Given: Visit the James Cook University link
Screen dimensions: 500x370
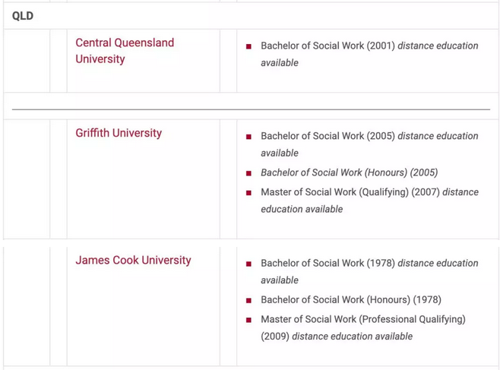Looking at the screenshot, I should [x=133, y=260].
